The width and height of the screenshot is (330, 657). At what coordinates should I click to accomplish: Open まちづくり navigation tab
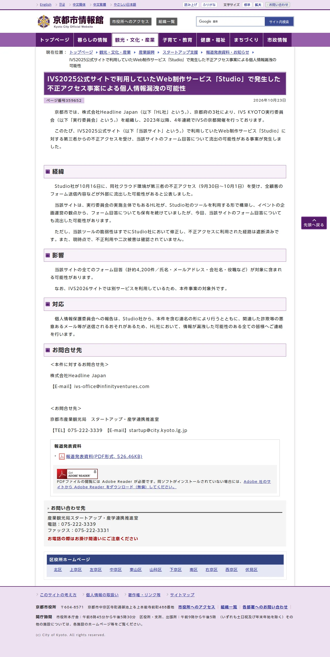246,40
